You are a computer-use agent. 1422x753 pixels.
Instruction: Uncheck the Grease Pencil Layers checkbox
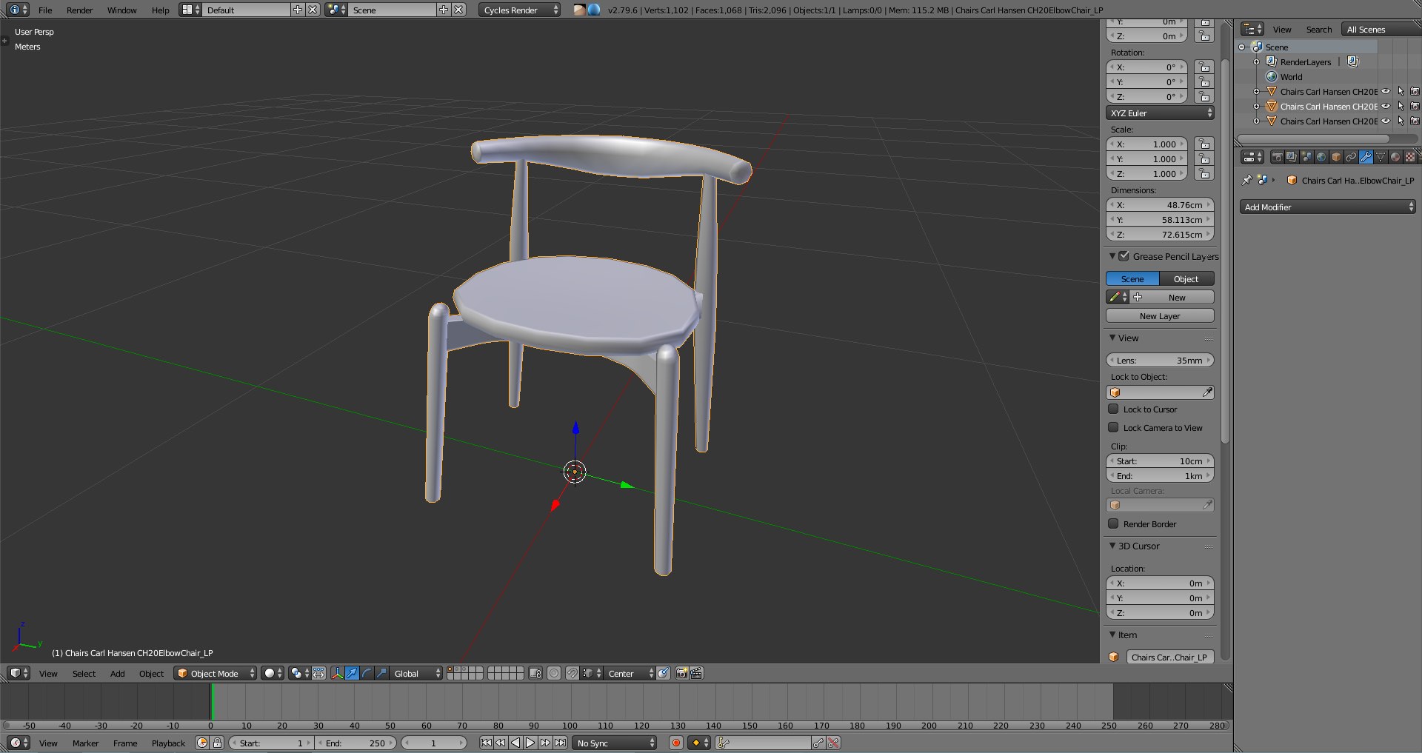click(x=1124, y=256)
